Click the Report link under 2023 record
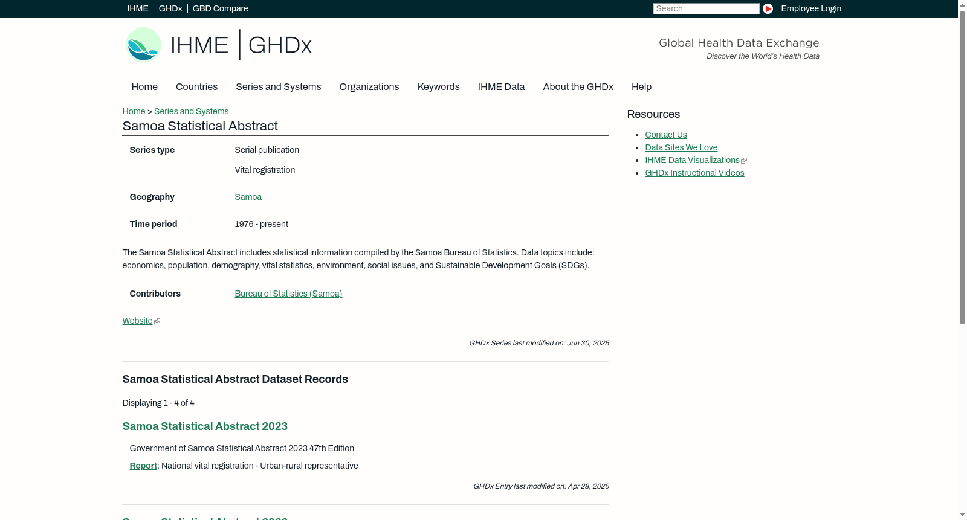Viewport: 967px width, 520px height. (x=143, y=466)
